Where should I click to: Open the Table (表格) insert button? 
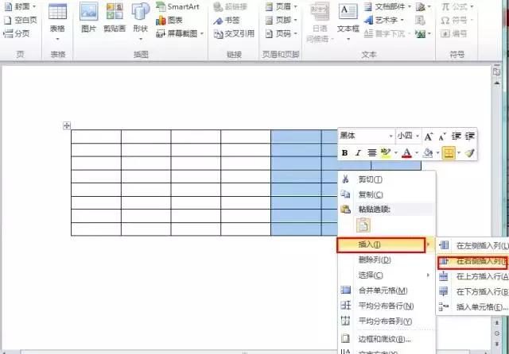57,22
